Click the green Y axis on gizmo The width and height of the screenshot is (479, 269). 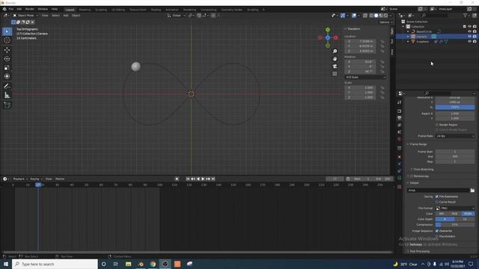tap(328, 30)
